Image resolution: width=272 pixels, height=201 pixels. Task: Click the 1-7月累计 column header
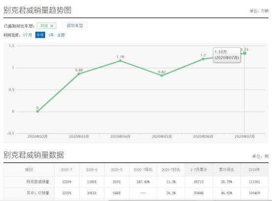(x=199, y=170)
